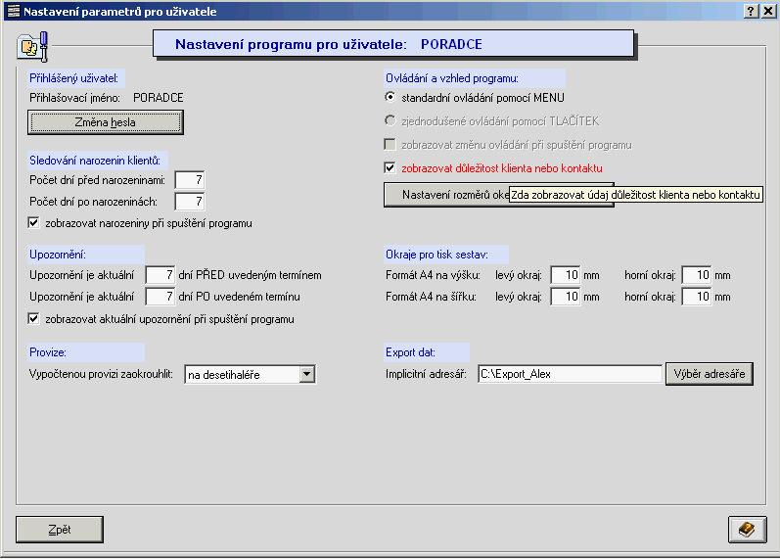Open the commission rounding dropdown
The image size is (780, 559).
point(306,374)
